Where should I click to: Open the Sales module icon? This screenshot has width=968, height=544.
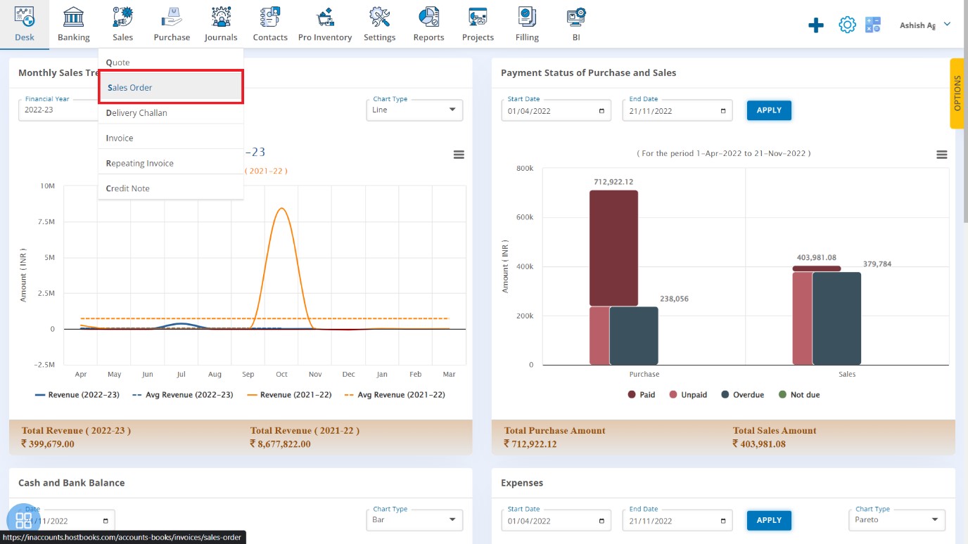point(122,17)
